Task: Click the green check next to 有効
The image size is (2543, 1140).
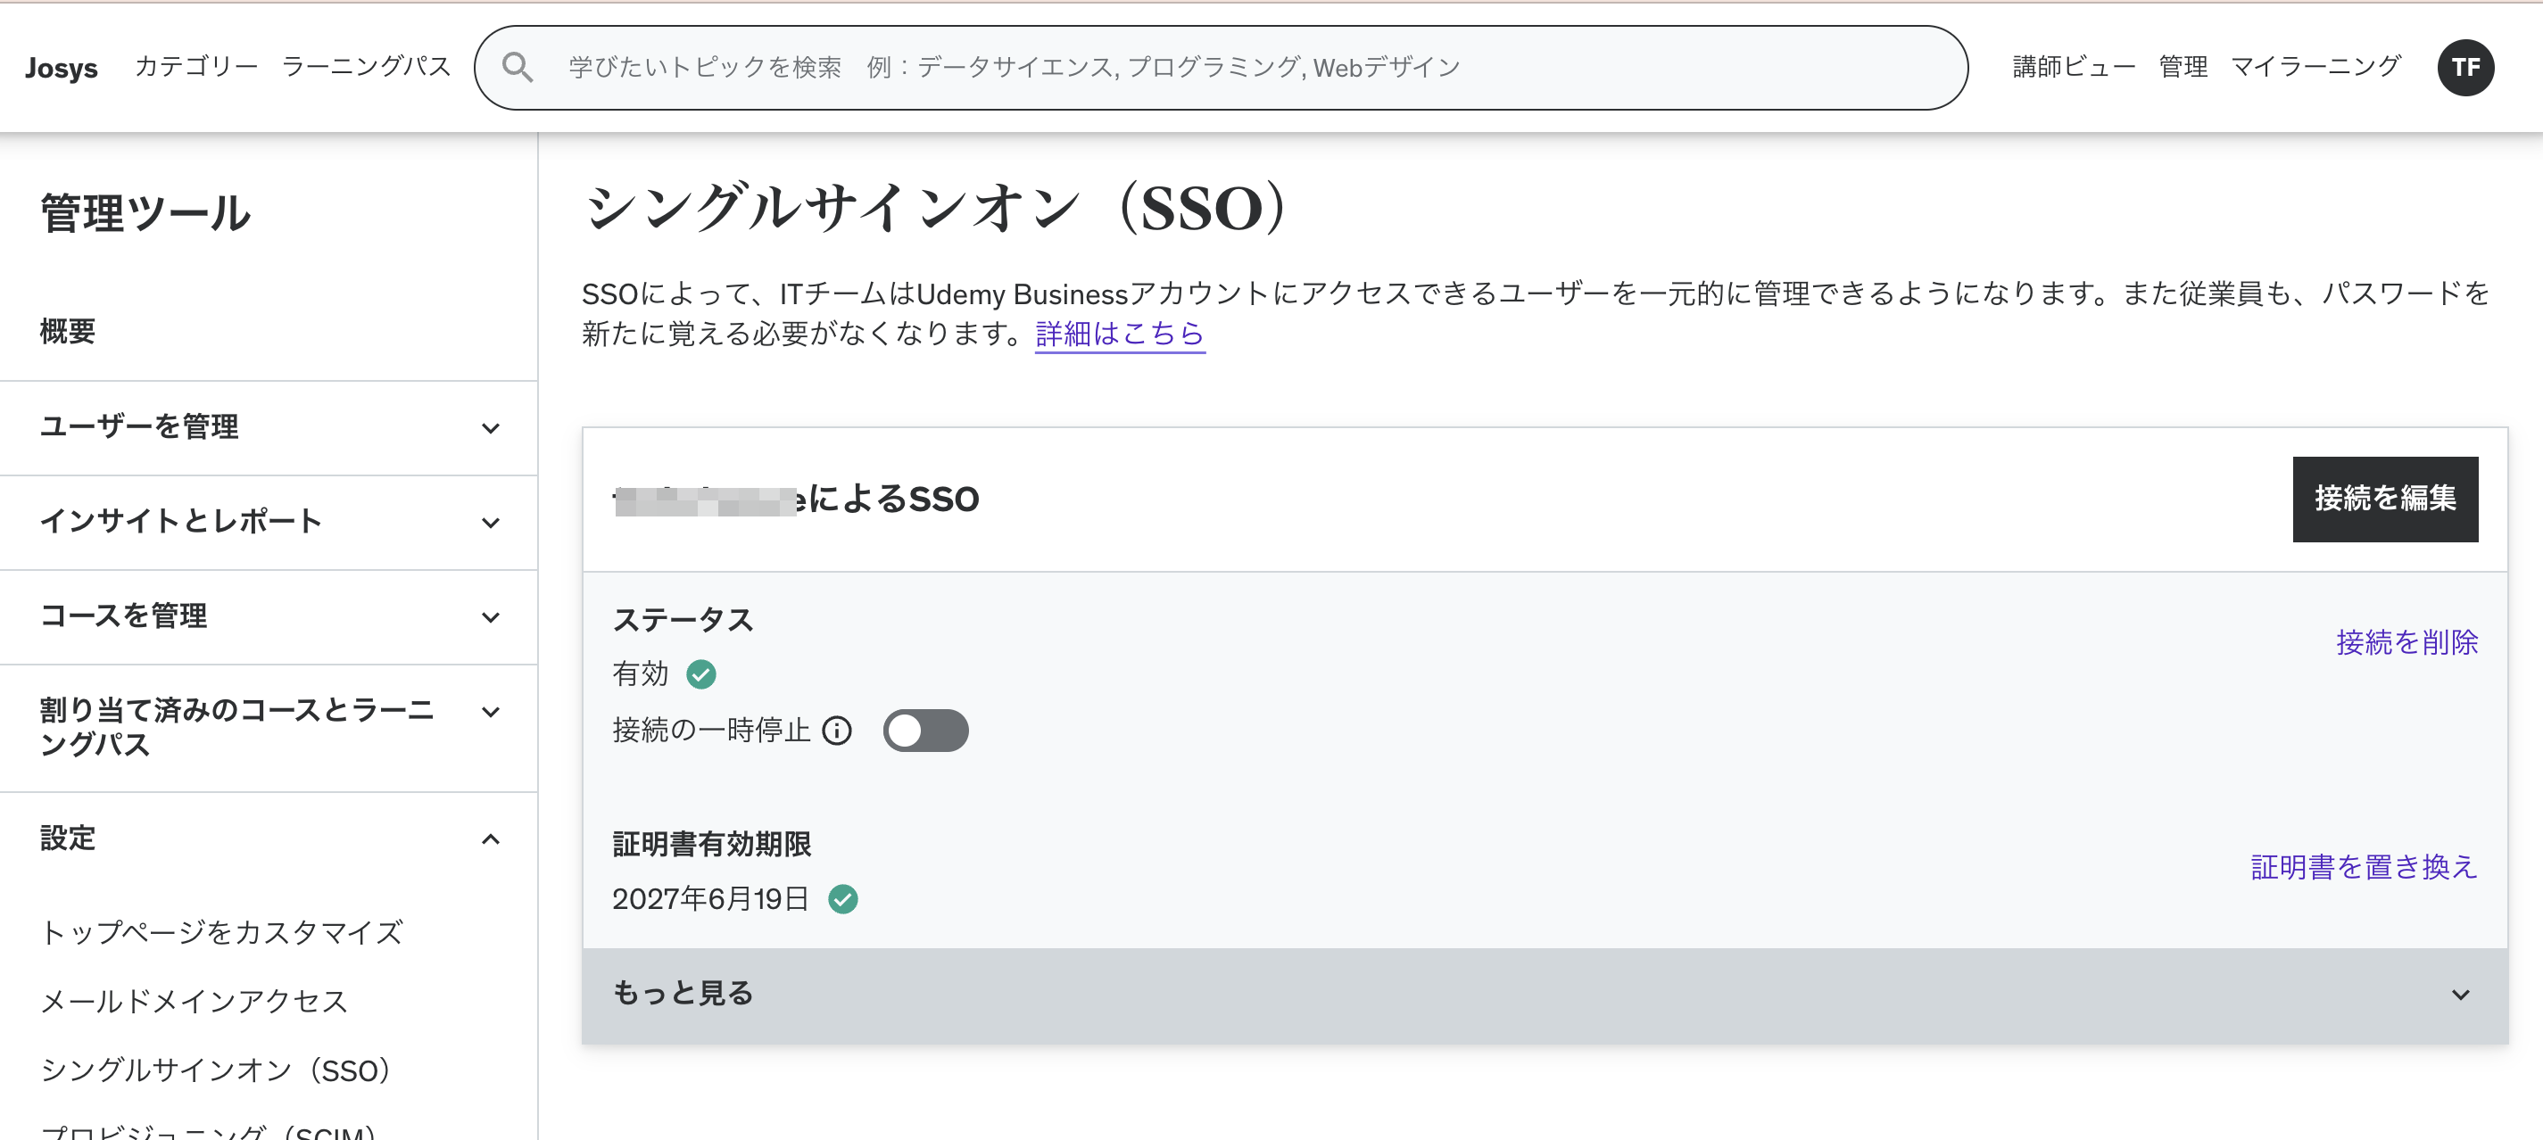Action: pos(701,674)
